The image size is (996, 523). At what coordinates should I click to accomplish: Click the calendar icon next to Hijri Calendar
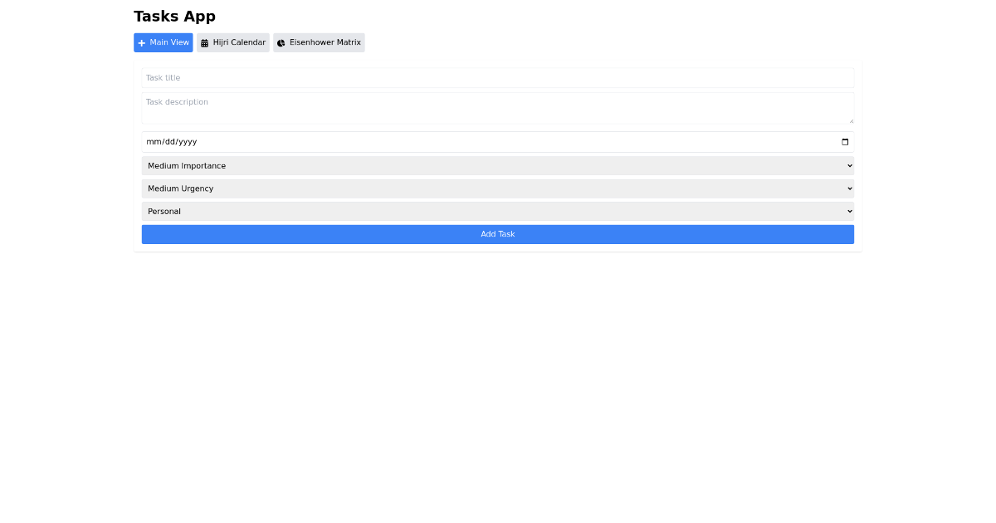click(205, 42)
